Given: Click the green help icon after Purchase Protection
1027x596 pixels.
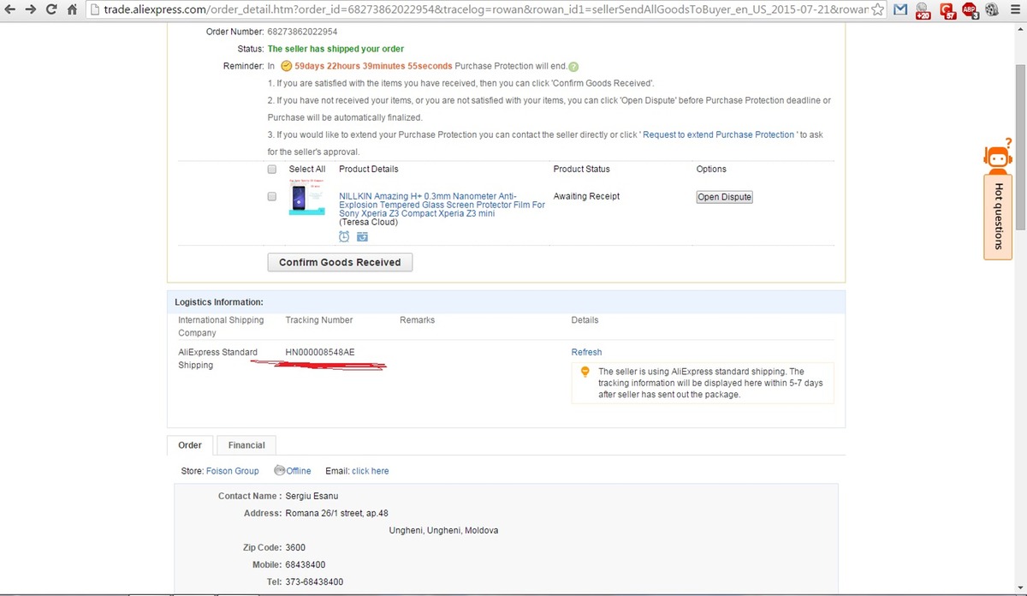Looking at the screenshot, I should pyautogui.click(x=573, y=67).
